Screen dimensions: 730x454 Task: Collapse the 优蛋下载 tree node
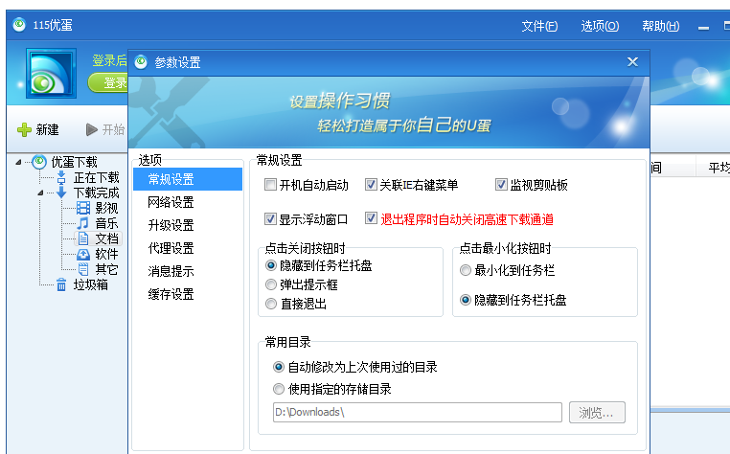18,162
